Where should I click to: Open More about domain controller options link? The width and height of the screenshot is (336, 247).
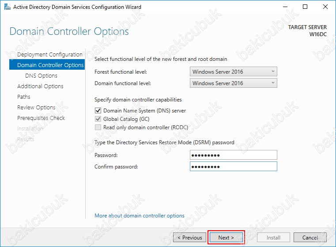pos(140,216)
